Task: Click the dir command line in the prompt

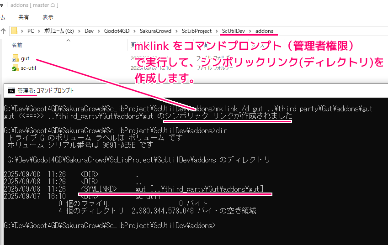Action: coord(115,130)
